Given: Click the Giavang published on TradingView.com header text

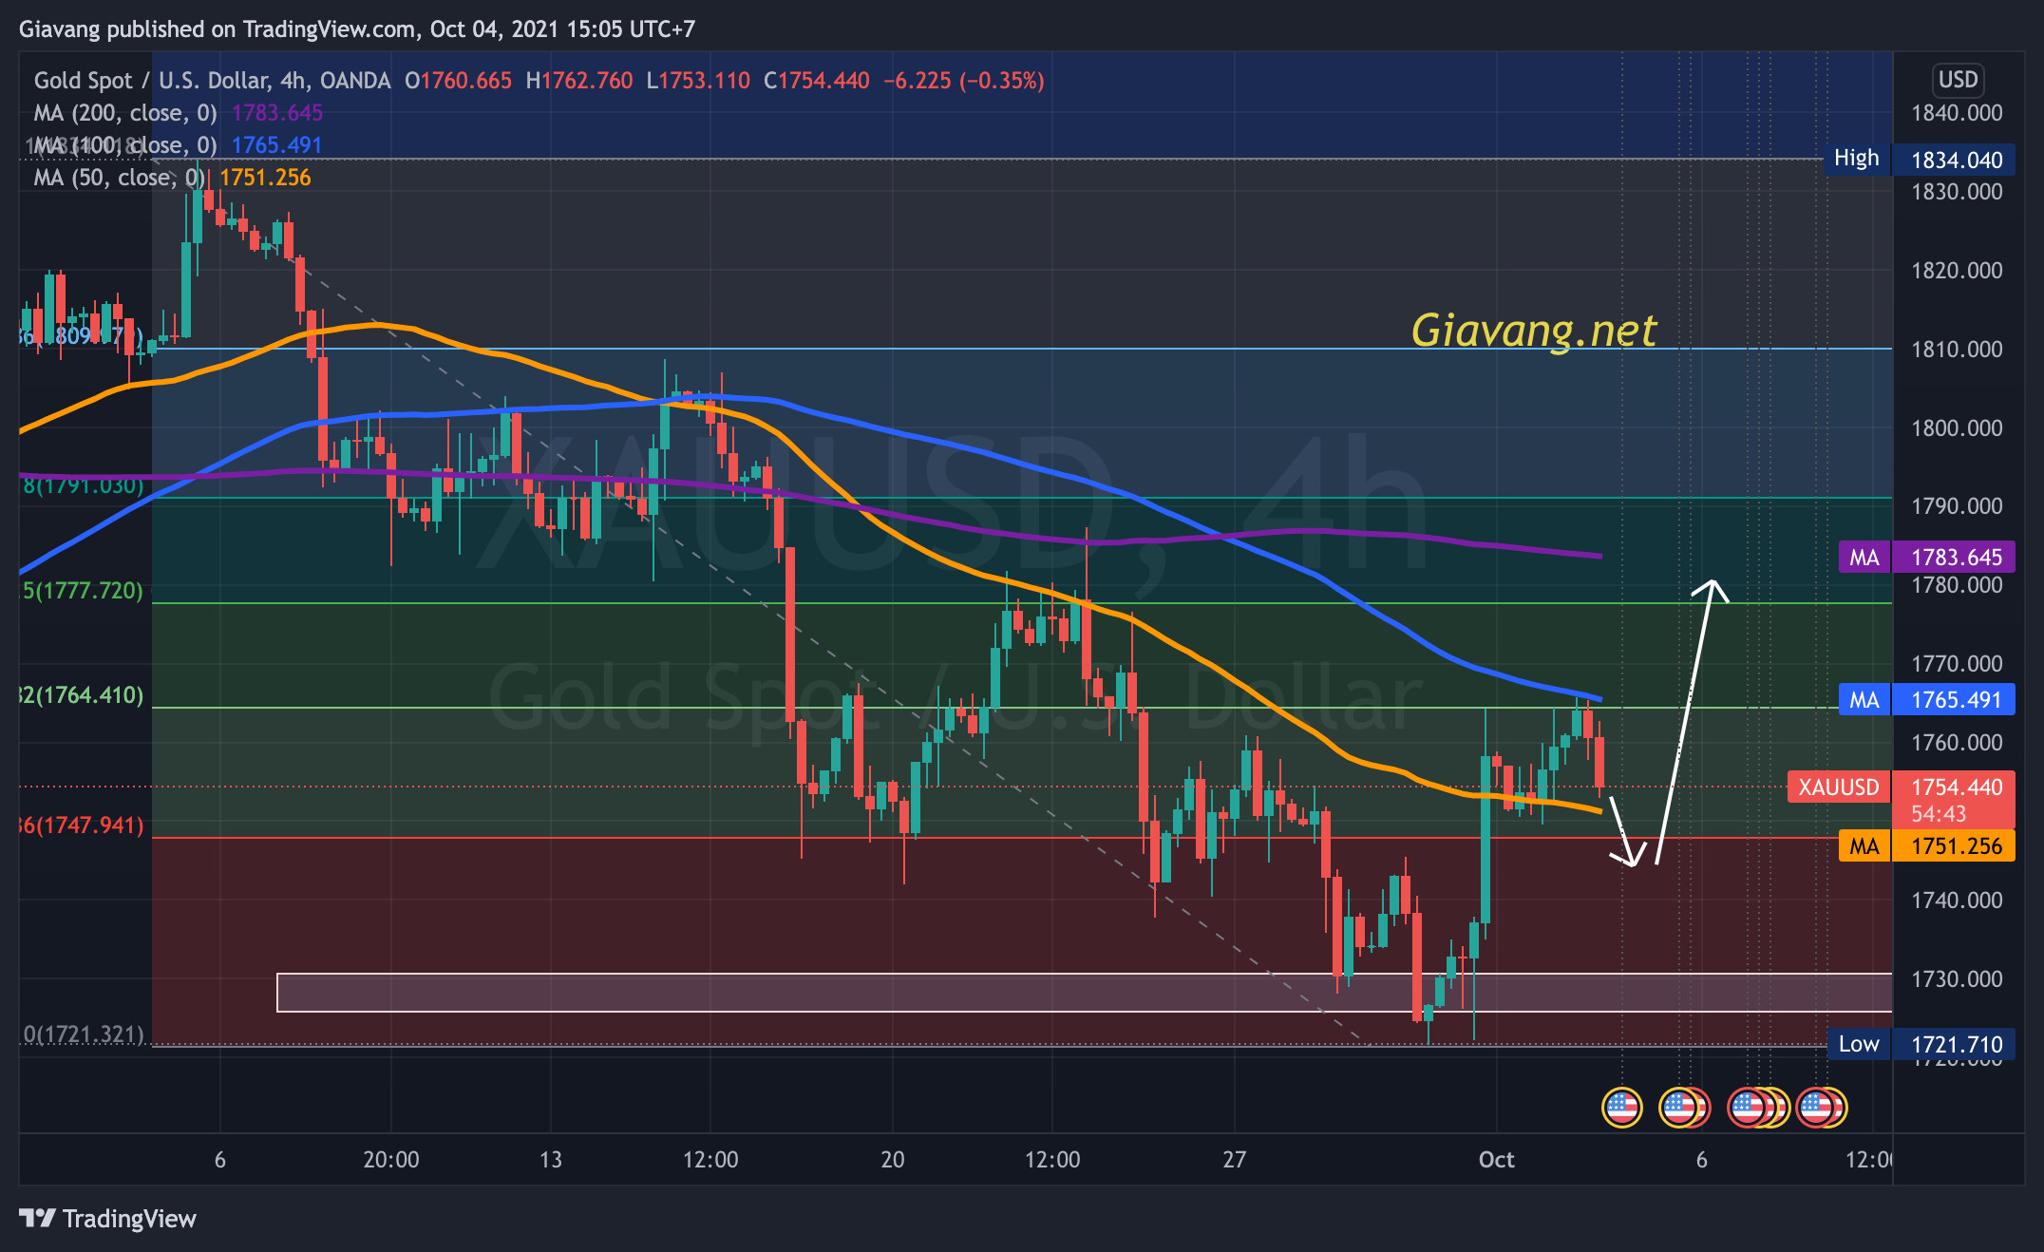Looking at the screenshot, I should tap(357, 29).
